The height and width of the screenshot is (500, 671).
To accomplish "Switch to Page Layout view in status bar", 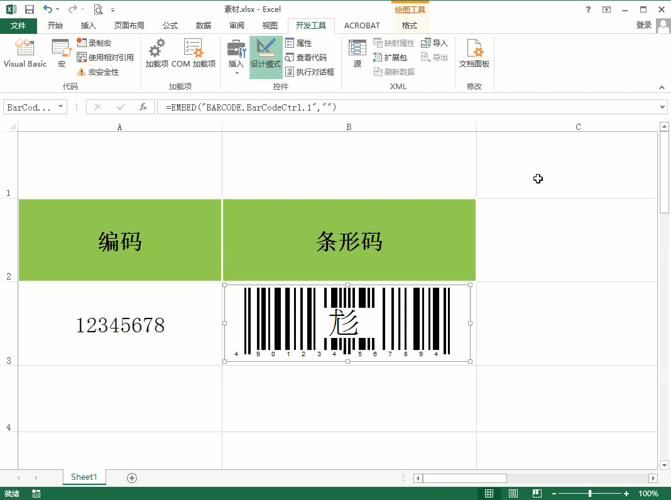I will tap(513, 494).
